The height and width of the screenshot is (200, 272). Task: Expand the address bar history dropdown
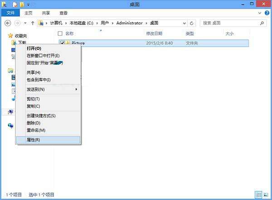coord(185,23)
